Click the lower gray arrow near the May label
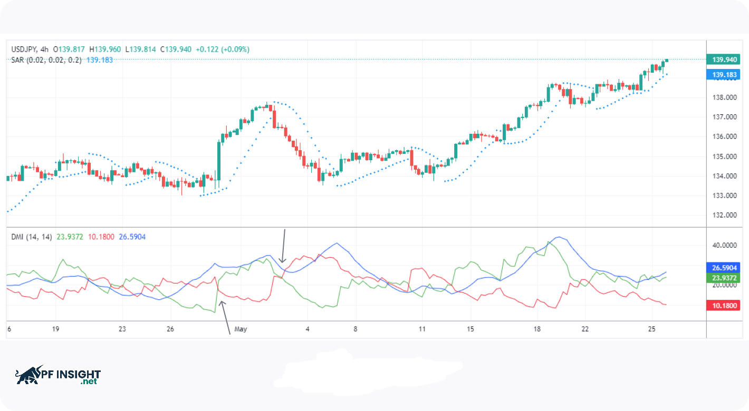The height and width of the screenshot is (411, 749). [225, 317]
